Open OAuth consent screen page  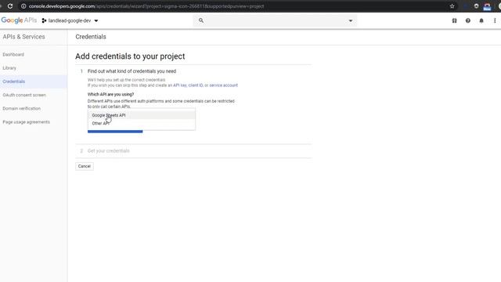[24, 95]
